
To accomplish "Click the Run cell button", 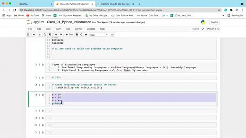I will pos(69,34).
